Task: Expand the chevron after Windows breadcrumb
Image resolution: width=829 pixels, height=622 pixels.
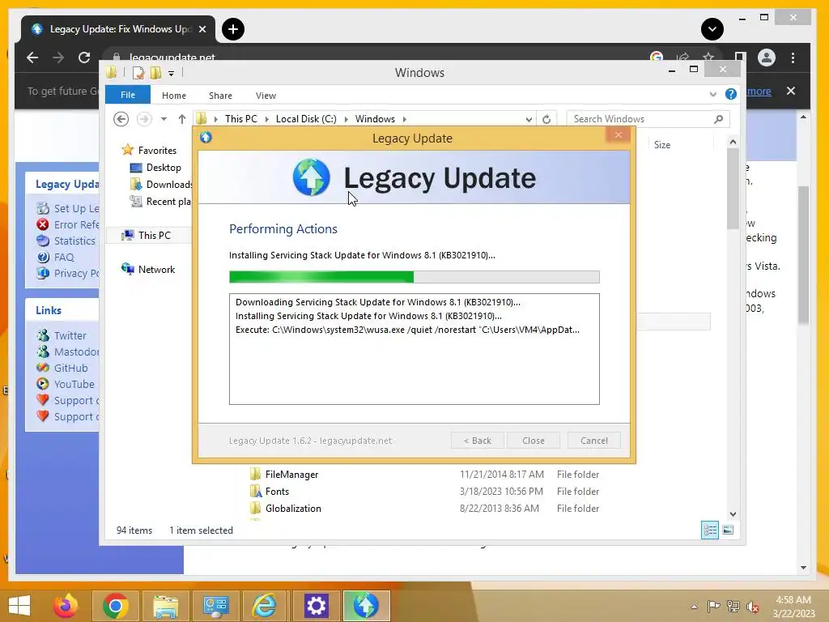Action: click(405, 119)
